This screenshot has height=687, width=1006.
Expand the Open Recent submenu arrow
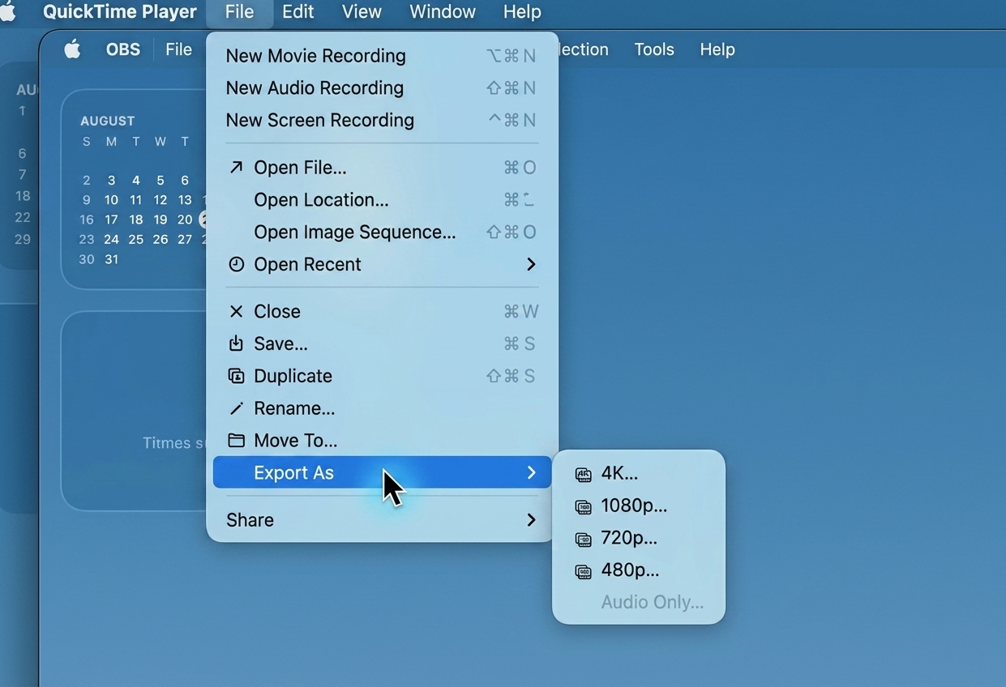[x=531, y=264]
